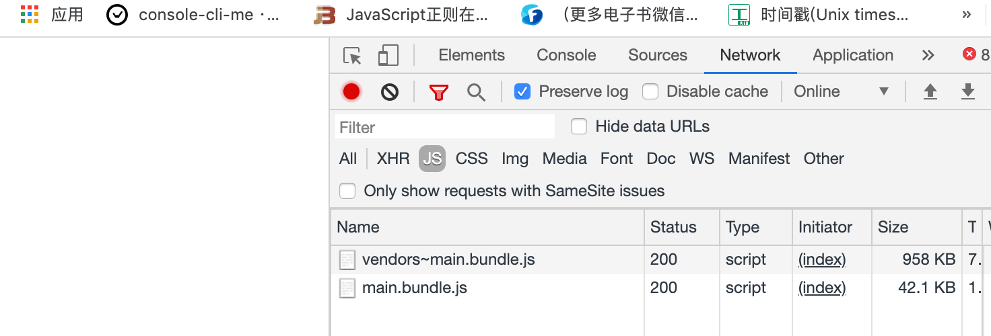
Task: Toggle the red filter funnel icon
Action: 439,92
